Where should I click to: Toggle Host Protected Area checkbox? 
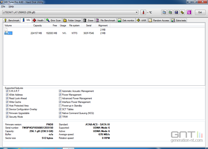click(7, 105)
